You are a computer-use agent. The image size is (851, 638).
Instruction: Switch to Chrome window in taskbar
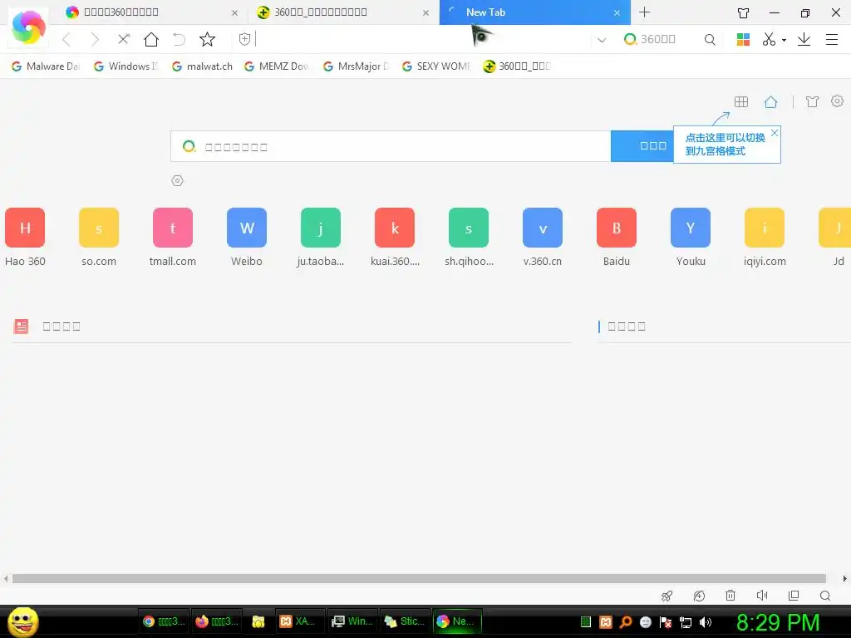164,621
